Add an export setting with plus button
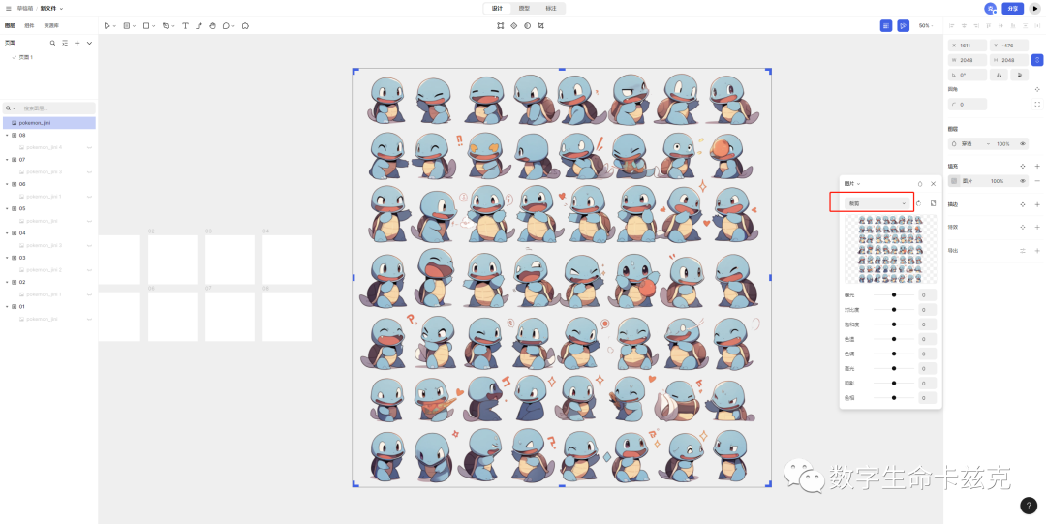The height and width of the screenshot is (524, 1046). (x=1037, y=250)
